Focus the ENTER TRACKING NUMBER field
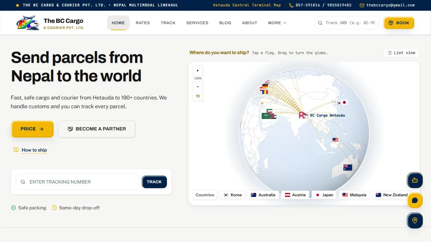Viewport: 431px width, 242px height. 77,182
